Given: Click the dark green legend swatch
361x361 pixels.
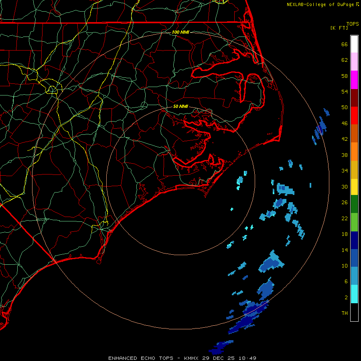Looking at the screenshot, I should click(x=354, y=204).
